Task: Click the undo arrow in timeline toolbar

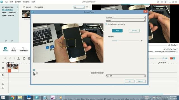Action: pyautogui.click(x=5, y=59)
